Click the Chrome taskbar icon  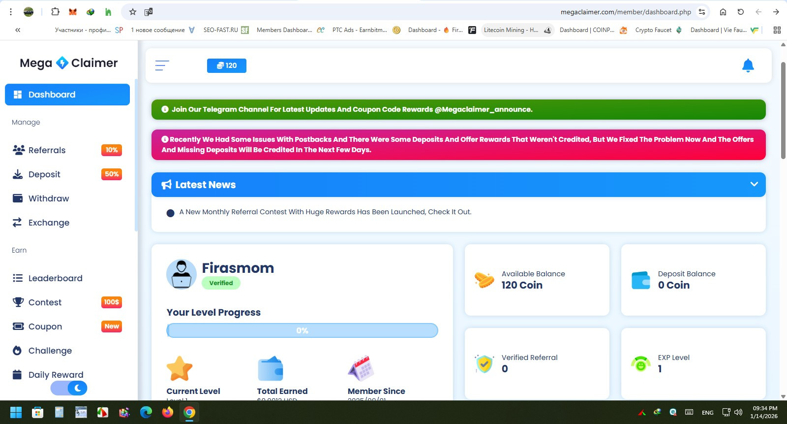[189, 412]
